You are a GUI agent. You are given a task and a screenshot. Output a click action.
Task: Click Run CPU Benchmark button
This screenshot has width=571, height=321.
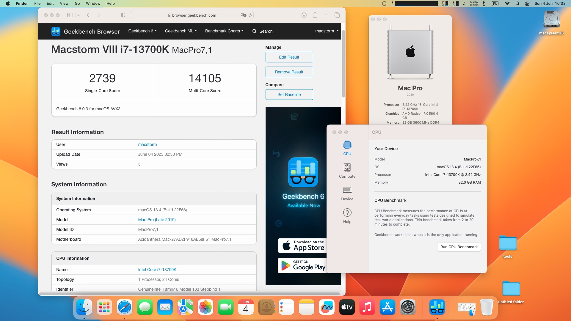coord(459,247)
